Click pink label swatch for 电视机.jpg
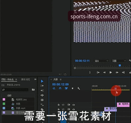 click(x=4, y=99)
